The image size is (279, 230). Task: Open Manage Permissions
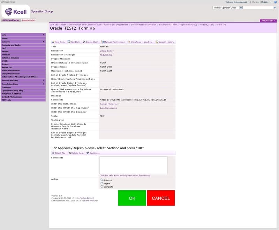click(113, 42)
